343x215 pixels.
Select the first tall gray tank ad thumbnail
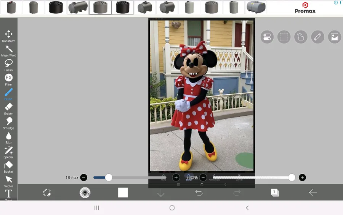click(x=11, y=7)
